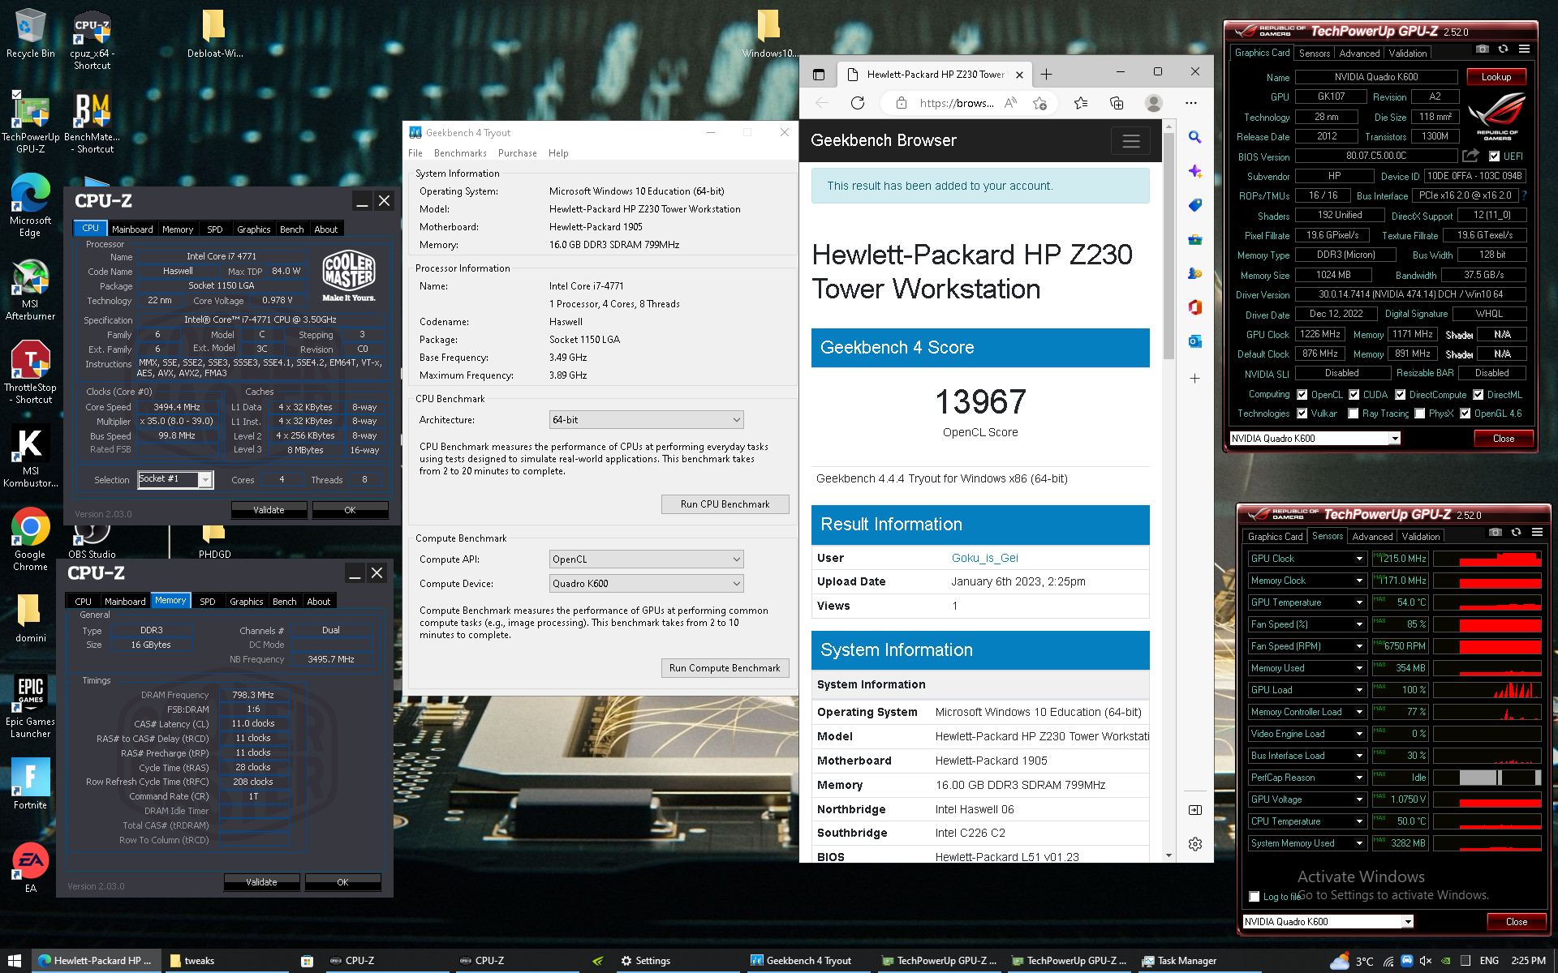Open Epic Games Launcher desktop icon
Viewport: 1558px width, 973px height.
click(31, 707)
